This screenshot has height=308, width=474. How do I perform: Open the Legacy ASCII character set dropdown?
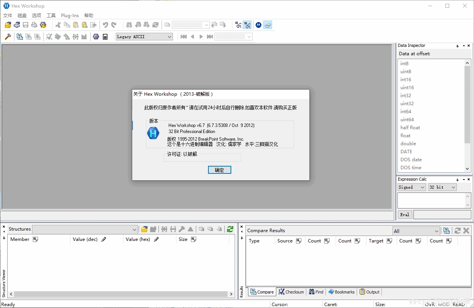point(144,37)
